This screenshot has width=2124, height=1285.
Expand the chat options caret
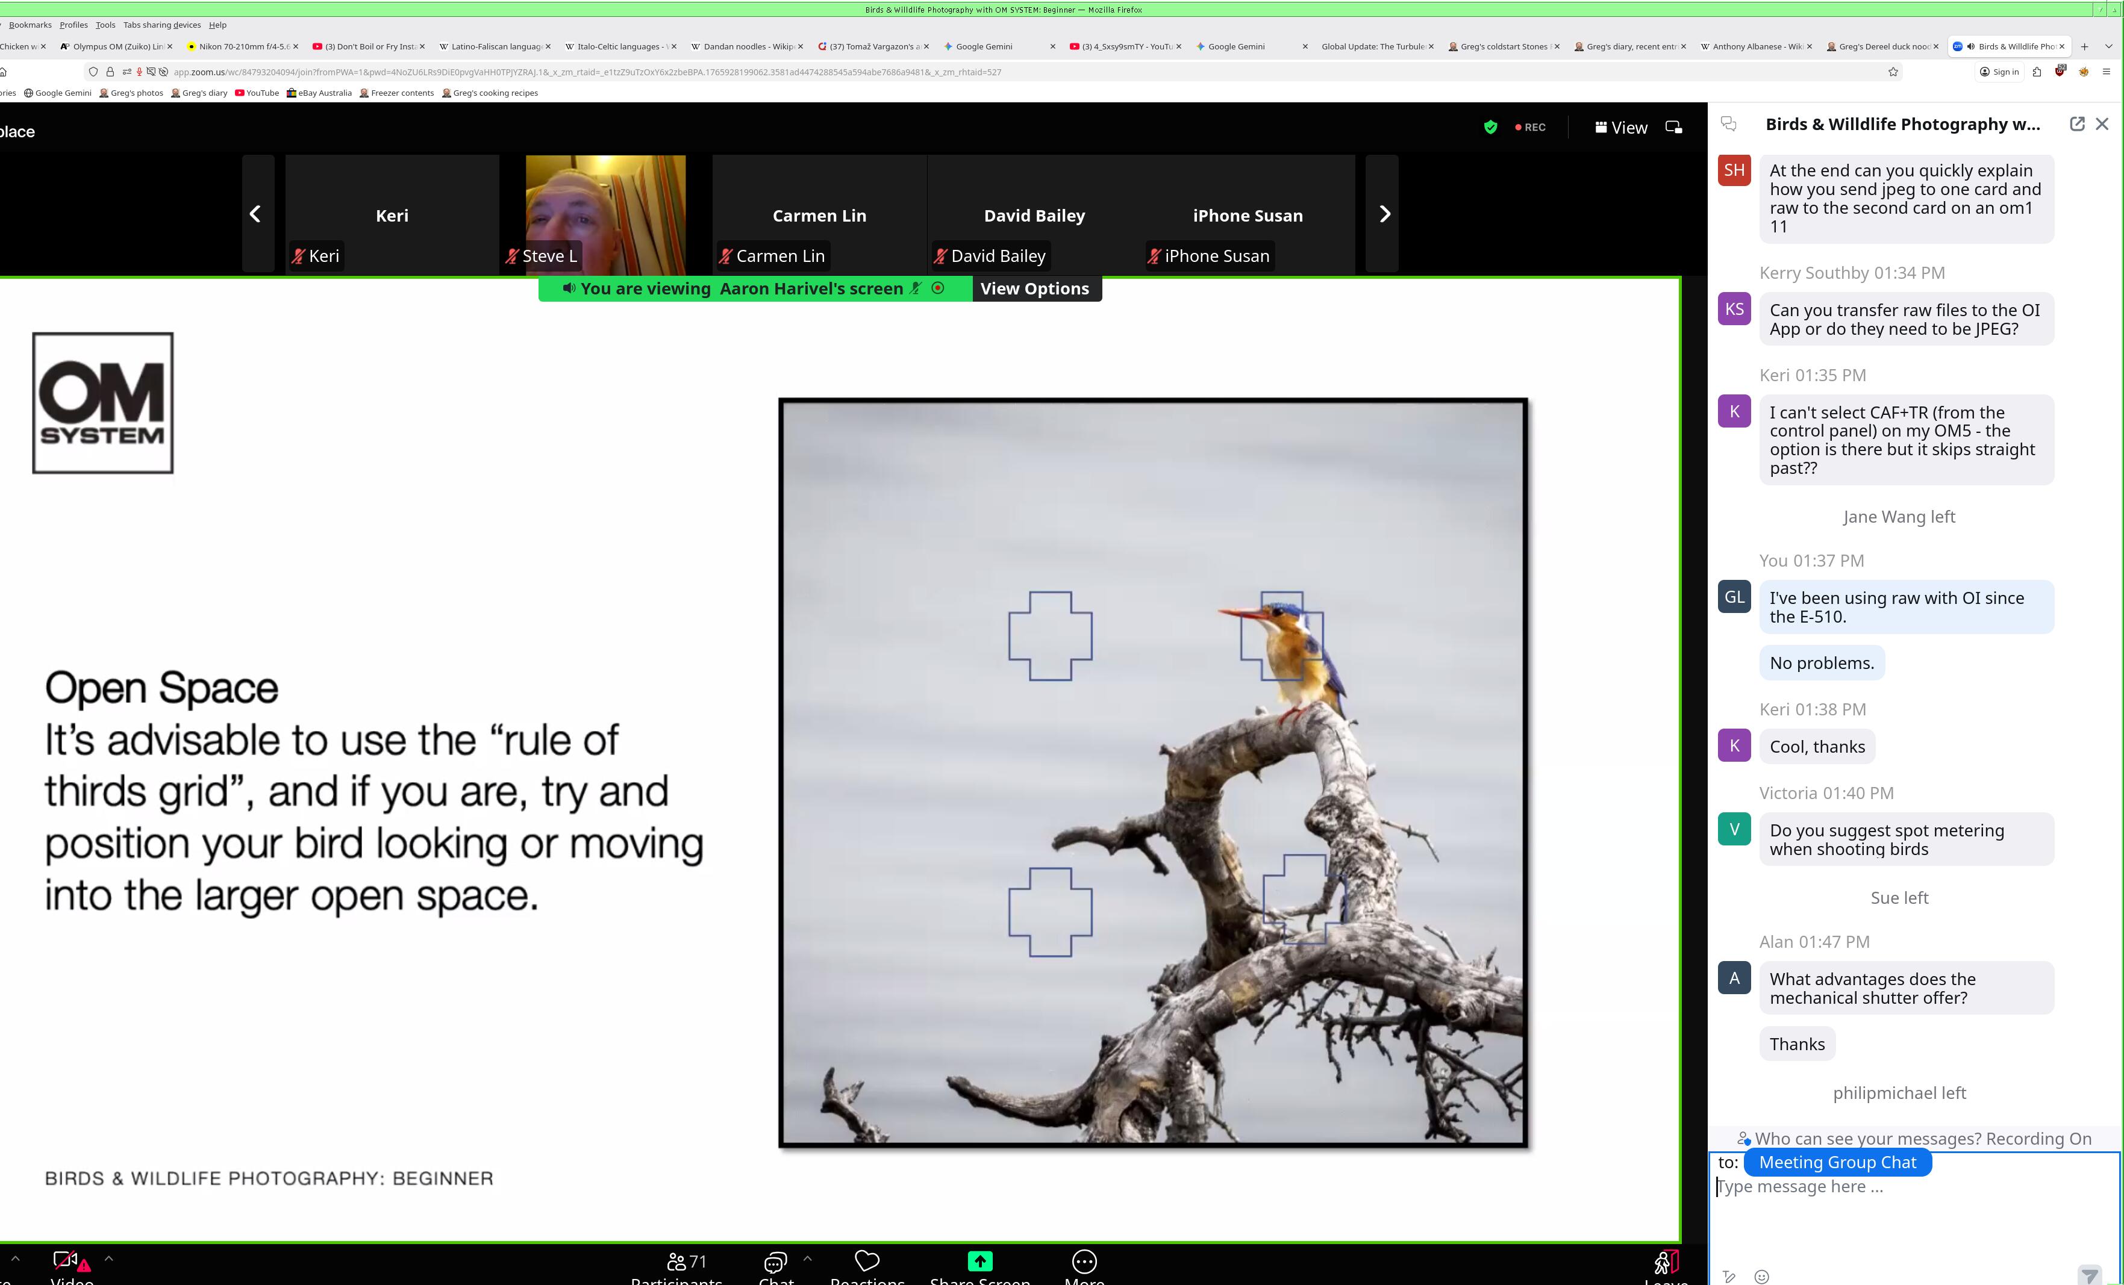coord(807,1259)
